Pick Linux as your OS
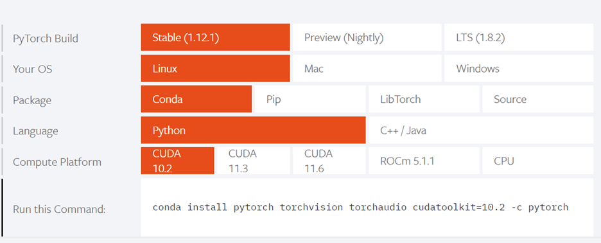Screen dimensions: 601x243 215,68
